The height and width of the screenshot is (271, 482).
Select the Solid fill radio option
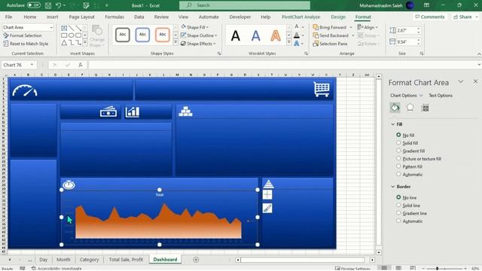pyautogui.click(x=398, y=143)
